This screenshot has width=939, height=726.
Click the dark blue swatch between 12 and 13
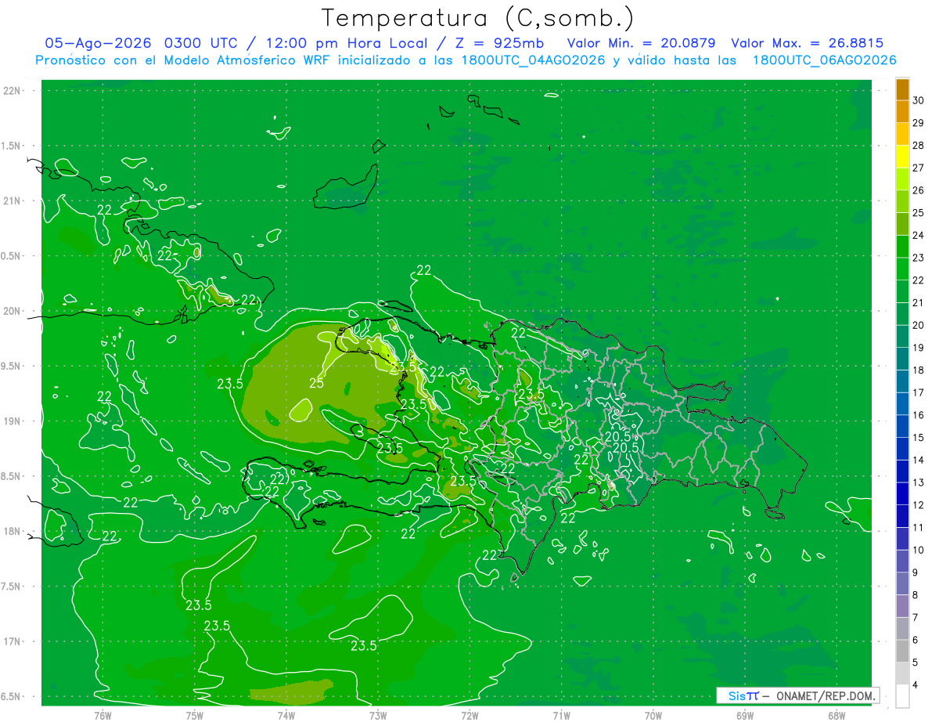coord(902,494)
